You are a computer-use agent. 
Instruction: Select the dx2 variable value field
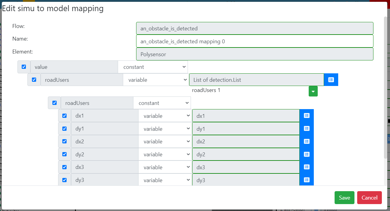[246, 141]
